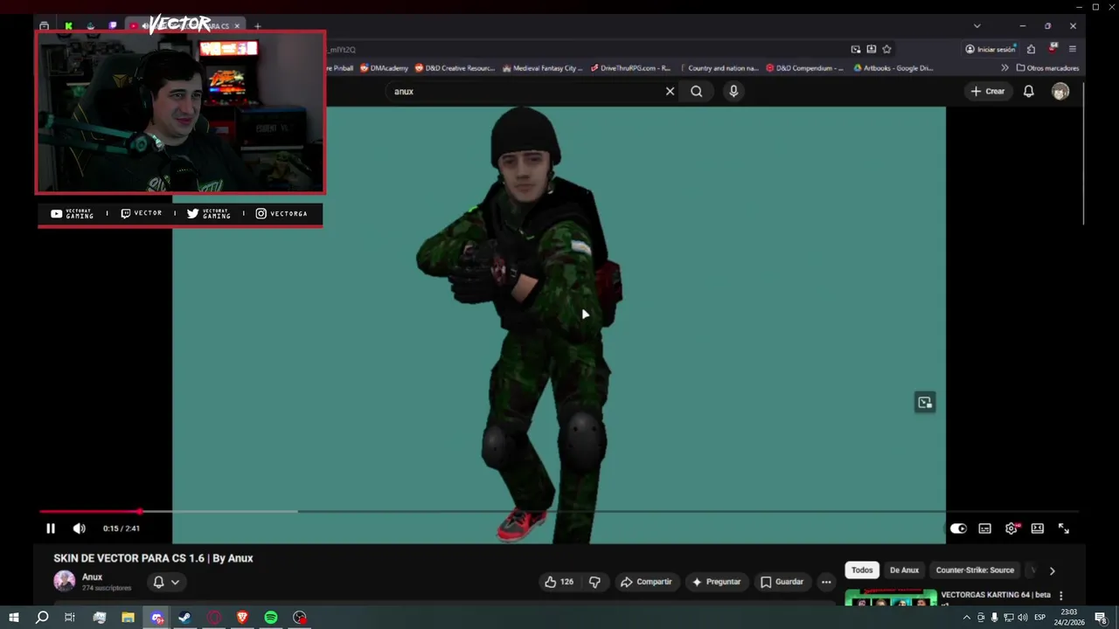1119x629 pixels.
Task: Enter fullscreen mode for the video
Action: tap(1064, 529)
